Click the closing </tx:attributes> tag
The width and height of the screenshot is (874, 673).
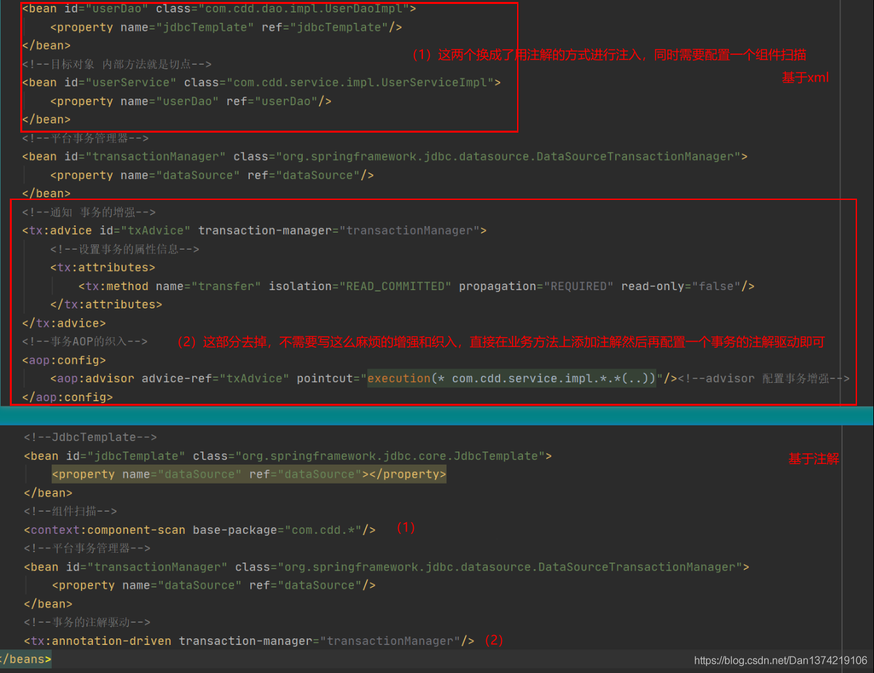[x=106, y=304]
